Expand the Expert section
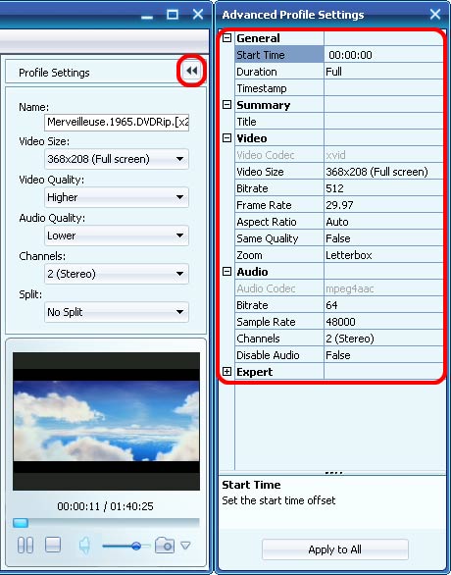 (226, 372)
